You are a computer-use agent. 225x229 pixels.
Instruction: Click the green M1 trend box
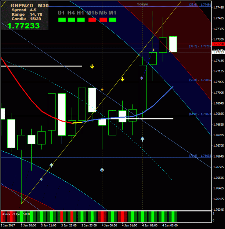click(x=113, y=20)
